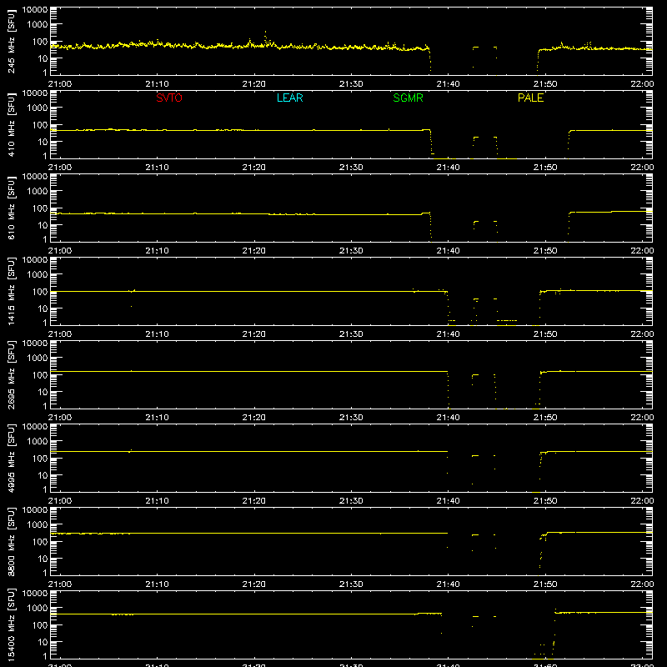Image resolution: width=667 pixels, height=667 pixels.
Task: Click 21:00 tick label under 245 MHz panel
Action: point(60,84)
